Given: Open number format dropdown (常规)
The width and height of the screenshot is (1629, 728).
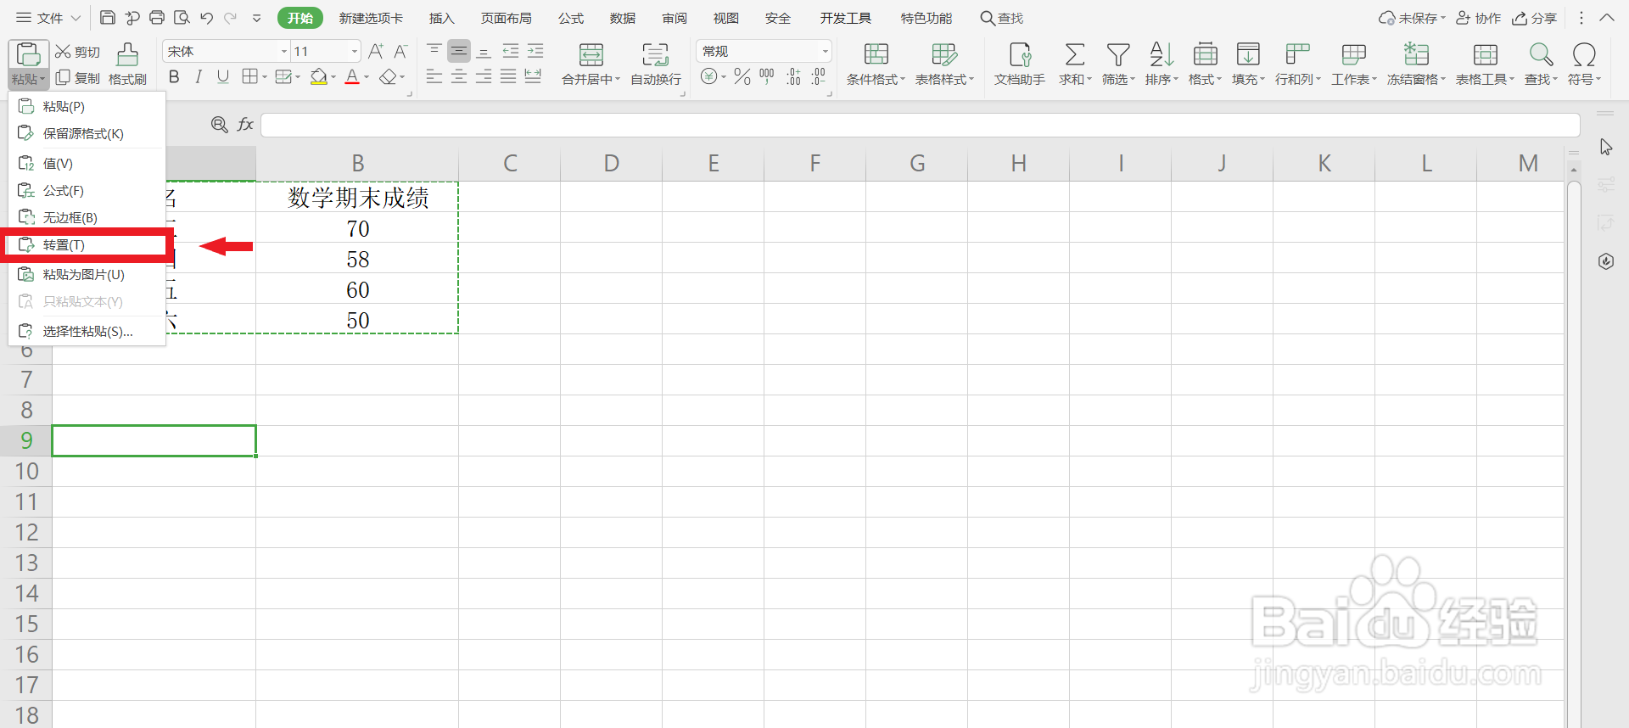Looking at the screenshot, I should 824,52.
